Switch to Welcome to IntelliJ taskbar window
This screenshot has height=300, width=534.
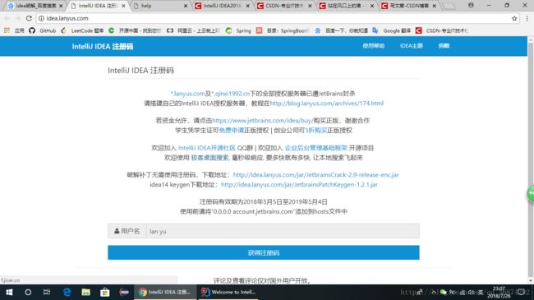click(229, 292)
